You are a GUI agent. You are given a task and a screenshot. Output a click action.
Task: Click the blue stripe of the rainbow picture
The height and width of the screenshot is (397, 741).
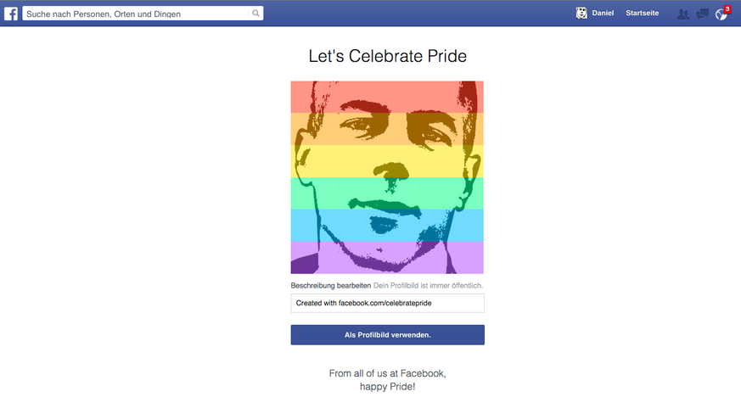coord(387,226)
